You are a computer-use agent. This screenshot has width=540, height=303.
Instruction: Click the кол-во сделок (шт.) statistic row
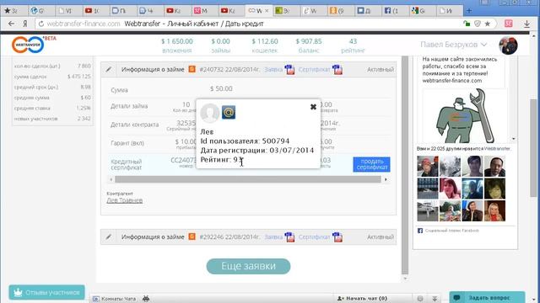coord(52,66)
